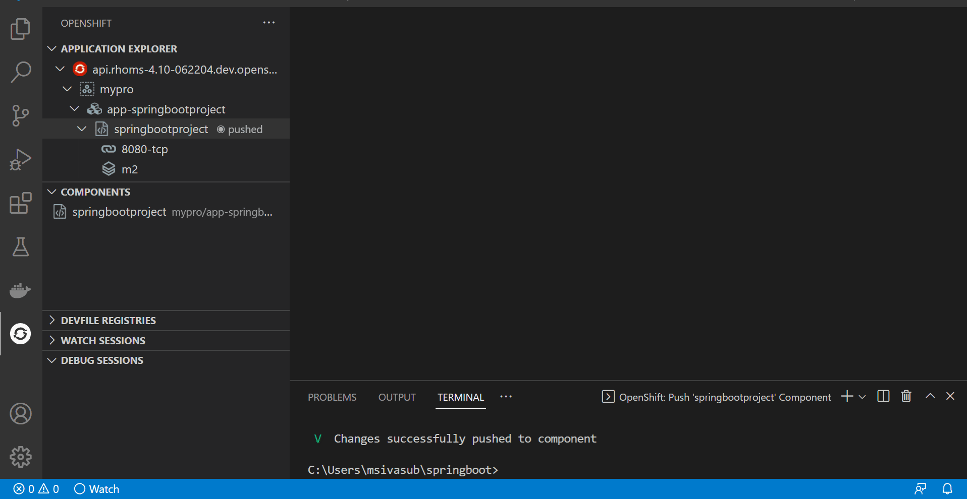Viewport: 967px width, 499px height.
Task: Select the OpenShift activity bar icon
Action: 21,334
